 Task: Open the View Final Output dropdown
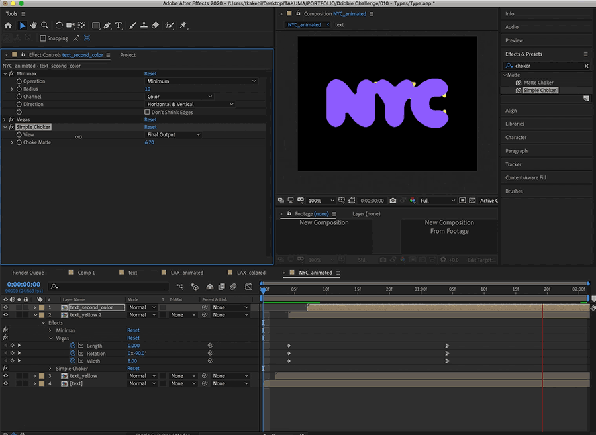click(174, 134)
